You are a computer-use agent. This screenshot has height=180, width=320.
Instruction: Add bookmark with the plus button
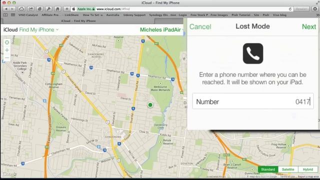(x=66, y=9)
